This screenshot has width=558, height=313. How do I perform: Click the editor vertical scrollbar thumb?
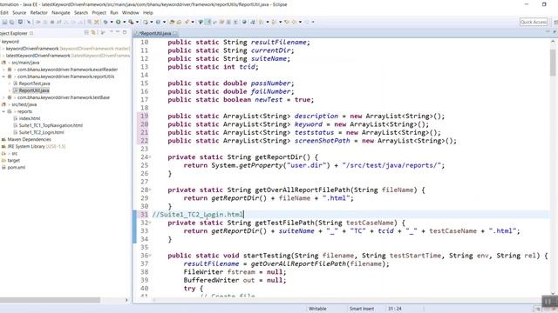click(552, 63)
